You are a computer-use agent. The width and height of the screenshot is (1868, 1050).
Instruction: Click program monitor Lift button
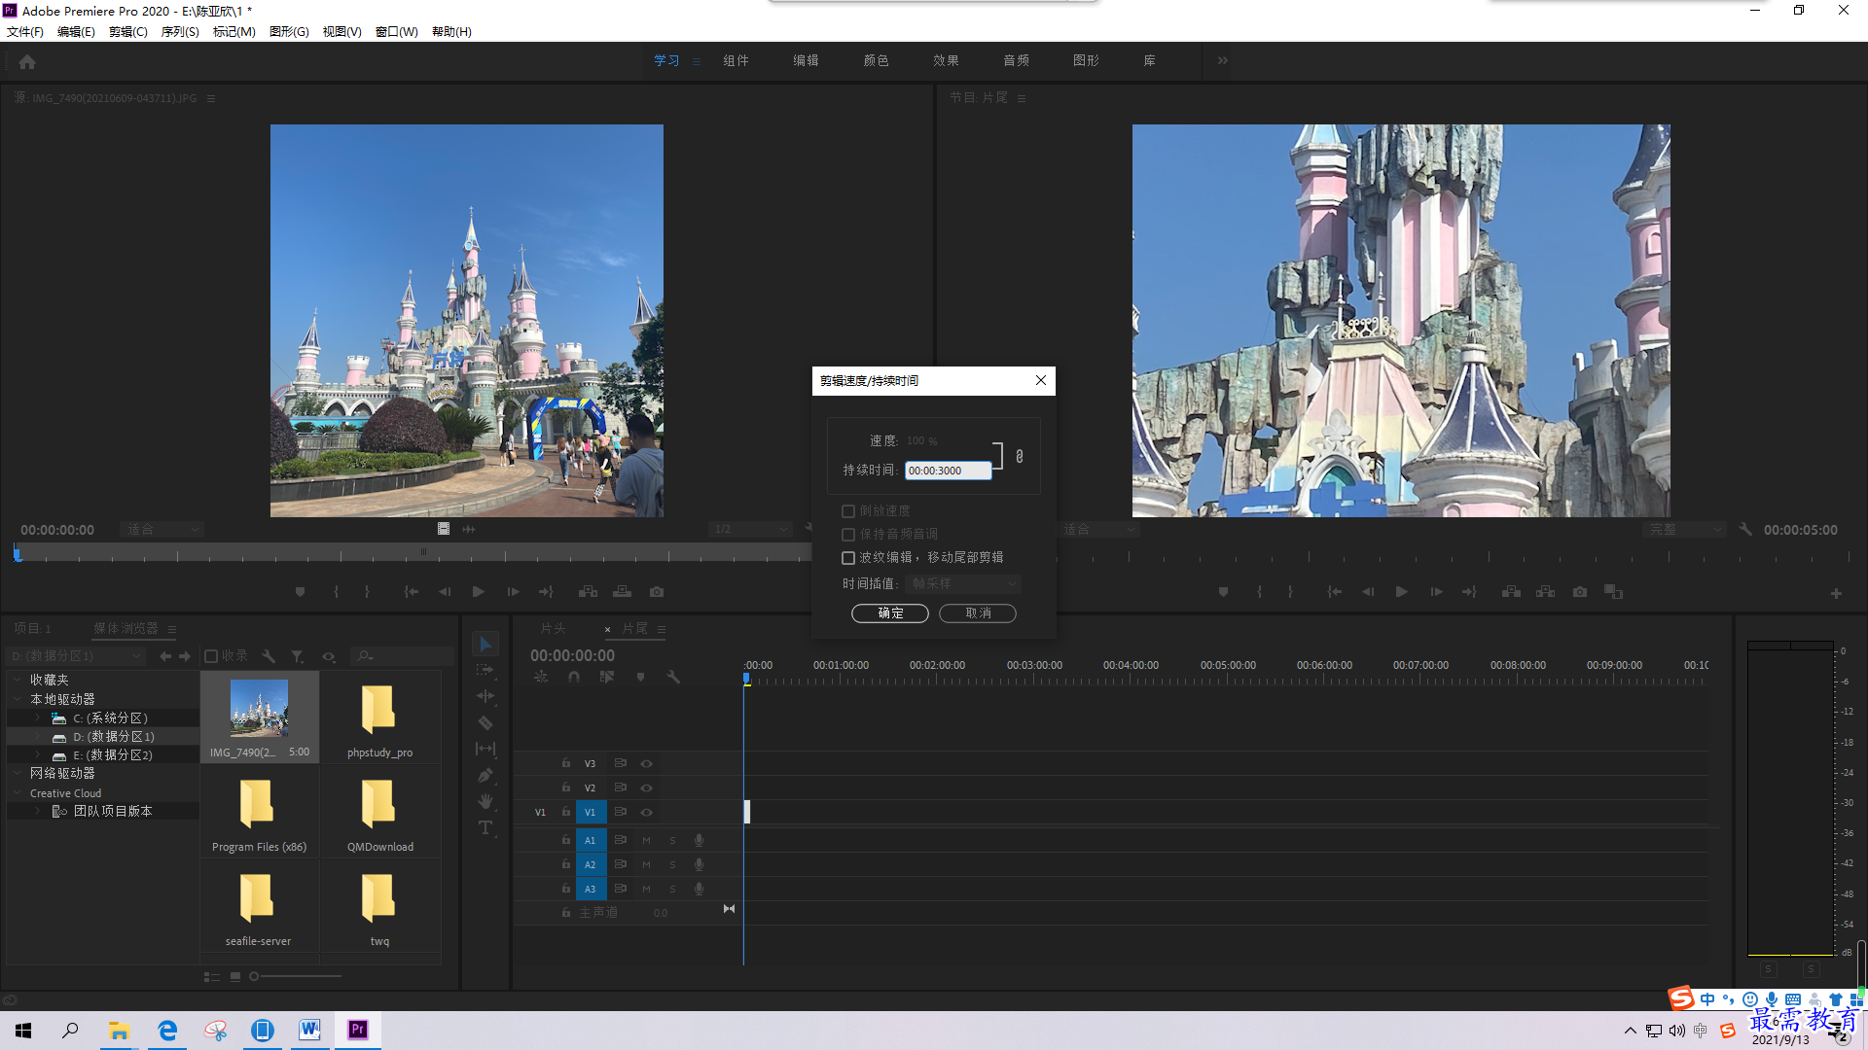click(x=1511, y=591)
